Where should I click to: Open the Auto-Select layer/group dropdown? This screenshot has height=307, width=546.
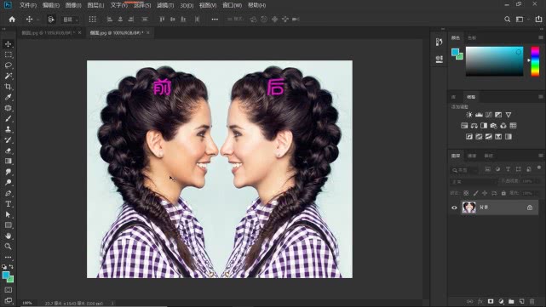coord(71,20)
